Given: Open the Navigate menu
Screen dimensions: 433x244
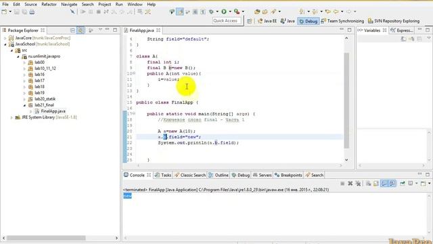Looking at the screenshot, I should (x=69, y=5).
